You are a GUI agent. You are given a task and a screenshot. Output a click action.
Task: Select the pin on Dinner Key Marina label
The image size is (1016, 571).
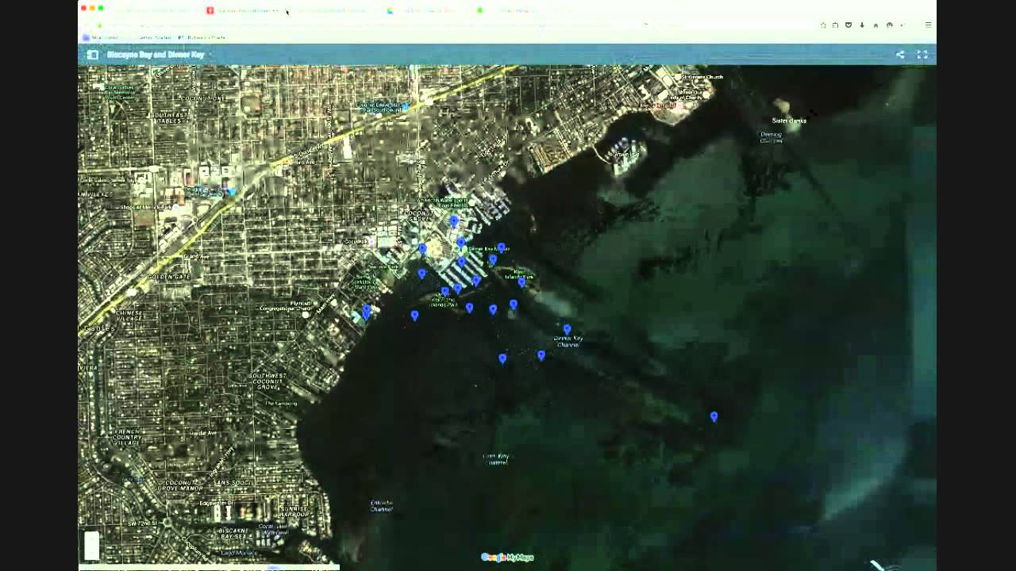(501, 248)
